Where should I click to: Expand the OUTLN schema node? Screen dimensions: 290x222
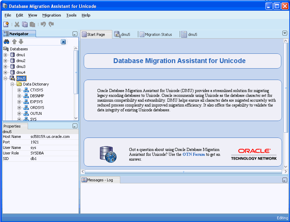tap(19, 113)
